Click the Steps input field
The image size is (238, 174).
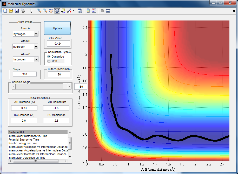pos(25,74)
